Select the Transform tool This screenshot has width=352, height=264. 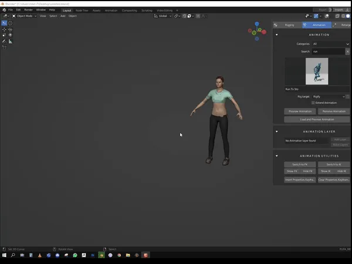11,35
